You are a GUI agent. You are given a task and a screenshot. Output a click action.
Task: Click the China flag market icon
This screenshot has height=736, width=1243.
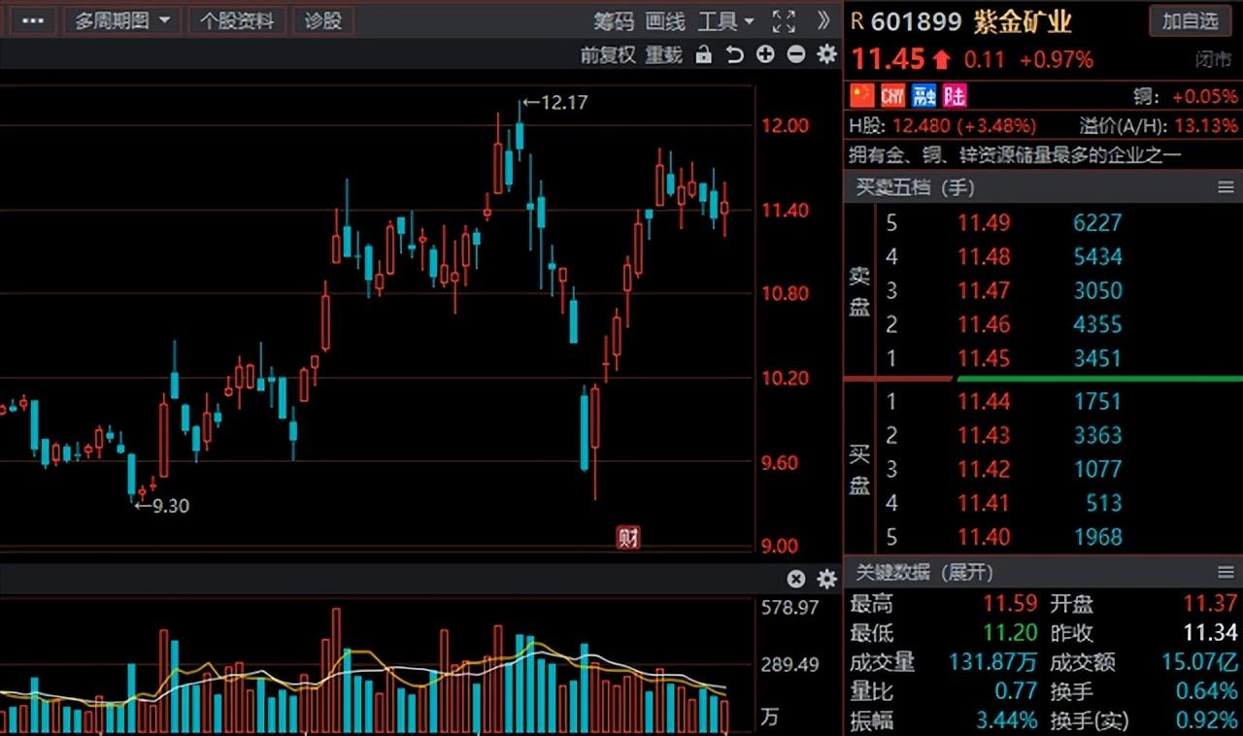tap(862, 95)
